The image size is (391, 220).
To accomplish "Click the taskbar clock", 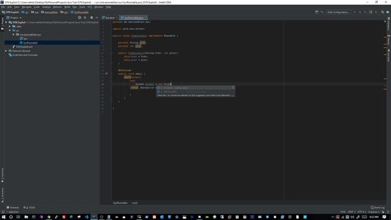I will [373, 217].
